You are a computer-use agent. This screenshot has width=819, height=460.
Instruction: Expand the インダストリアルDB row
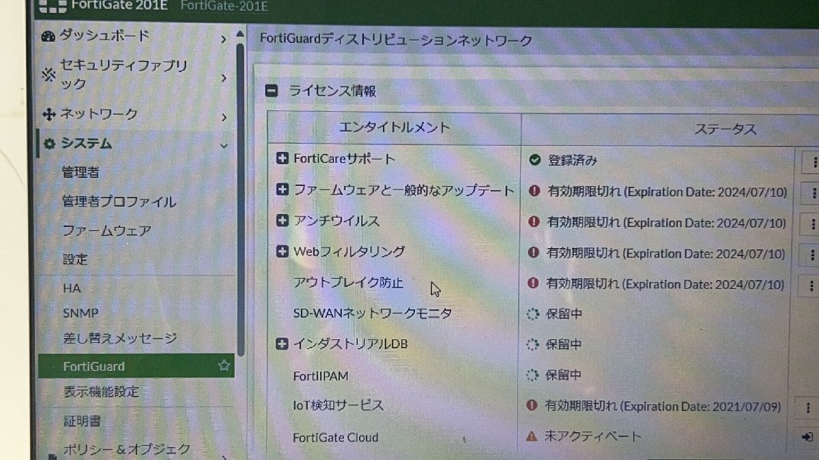pyautogui.click(x=283, y=344)
